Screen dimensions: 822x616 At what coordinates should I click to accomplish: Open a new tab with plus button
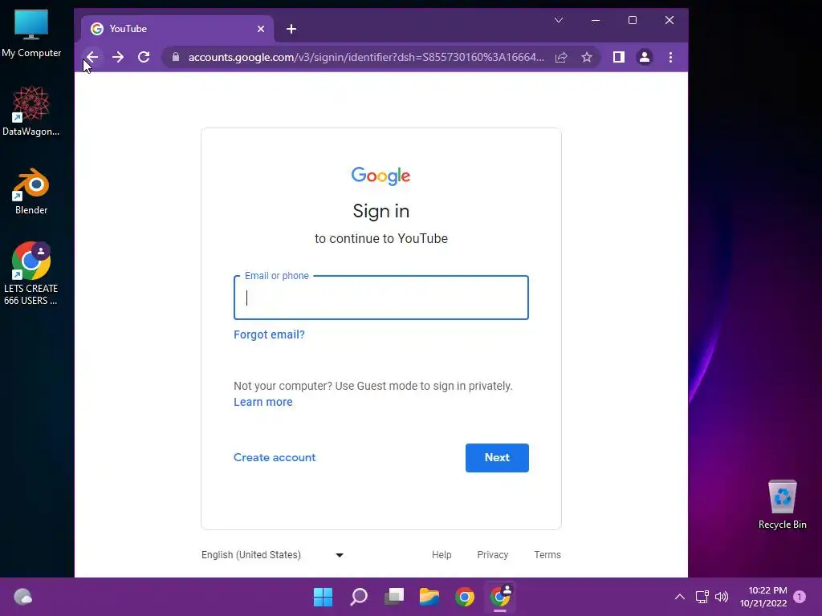(x=291, y=29)
